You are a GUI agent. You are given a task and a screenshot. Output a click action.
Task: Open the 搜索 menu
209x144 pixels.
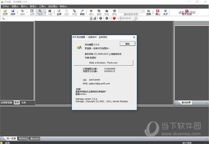coord(33,6)
